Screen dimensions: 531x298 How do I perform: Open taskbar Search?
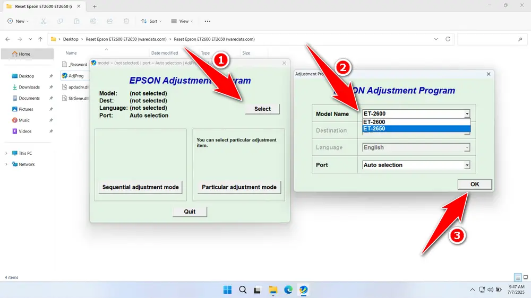point(243,290)
